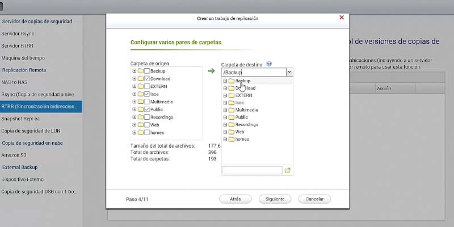Screen dimensions: 454x227
Task: Click Servidor de copias de seguridad heading
Action: coord(37,22)
